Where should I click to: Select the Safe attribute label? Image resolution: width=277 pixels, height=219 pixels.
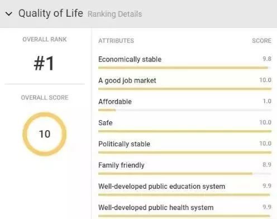coord(106,123)
